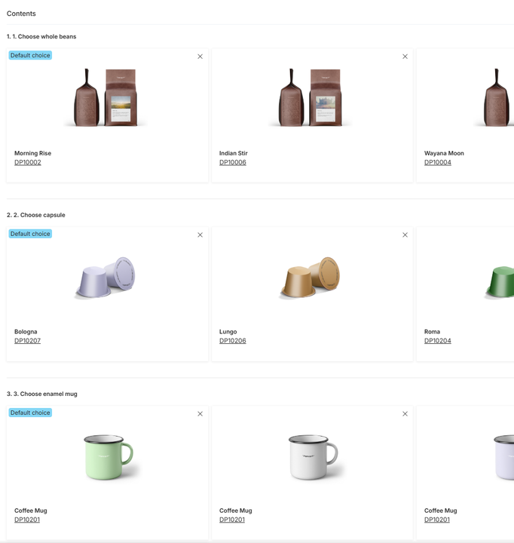Click lavender Bologna capsule image

point(106,278)
